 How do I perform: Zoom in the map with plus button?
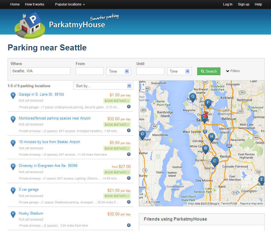(143, 85)
